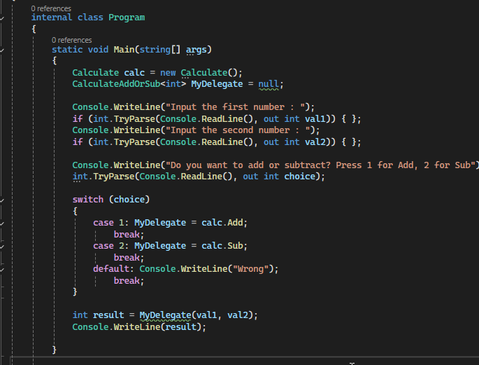Click the underlined 'null' value

click(269, 85)
